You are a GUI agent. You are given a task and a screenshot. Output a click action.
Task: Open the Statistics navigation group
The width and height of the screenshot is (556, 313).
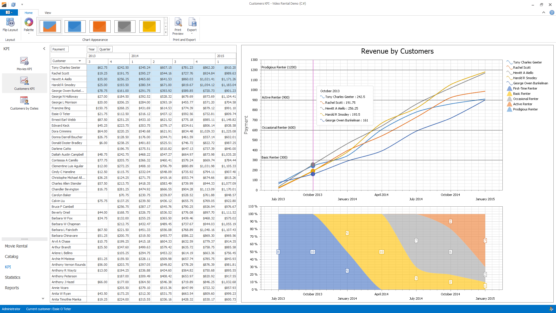(12, 277)
